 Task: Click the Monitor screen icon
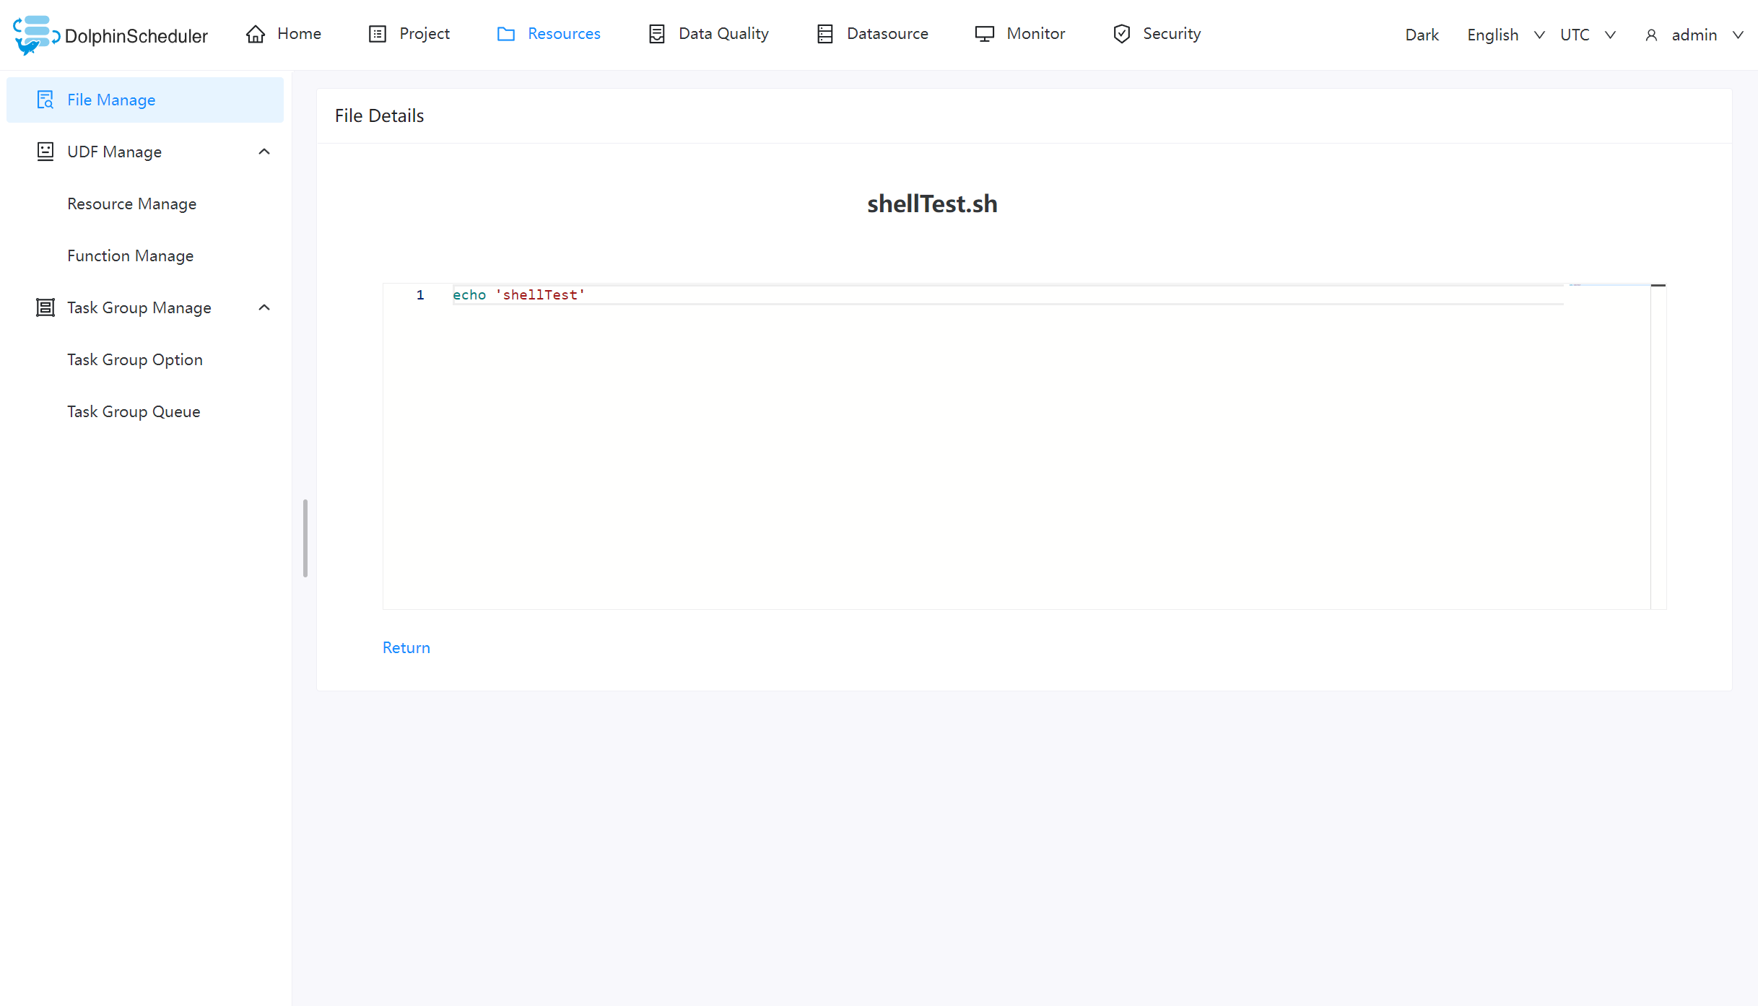(983, 33)
